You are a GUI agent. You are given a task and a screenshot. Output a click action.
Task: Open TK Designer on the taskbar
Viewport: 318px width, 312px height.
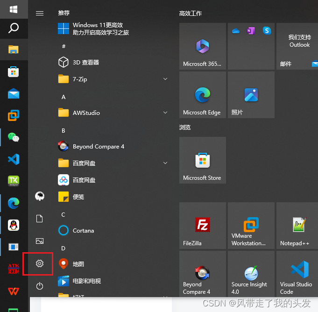coord(14,181)
